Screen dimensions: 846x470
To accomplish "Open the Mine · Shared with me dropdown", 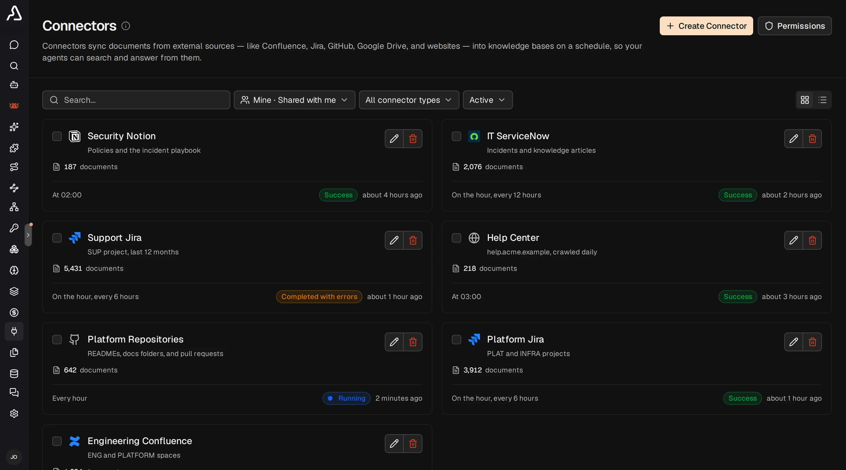I will point(294,100).
